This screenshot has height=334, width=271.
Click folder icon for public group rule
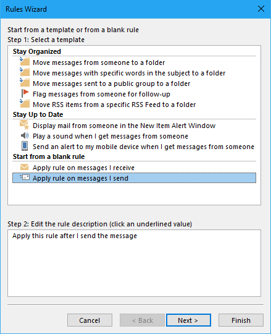coord(25,82)
